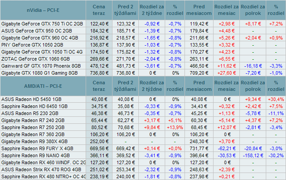Screen dimensions: 286x180
Task: Click the difference -2,32 € in RX 470 row
Action: tap(152, 169)
